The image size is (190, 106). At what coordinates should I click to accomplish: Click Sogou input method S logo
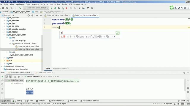tap(172, 8)
